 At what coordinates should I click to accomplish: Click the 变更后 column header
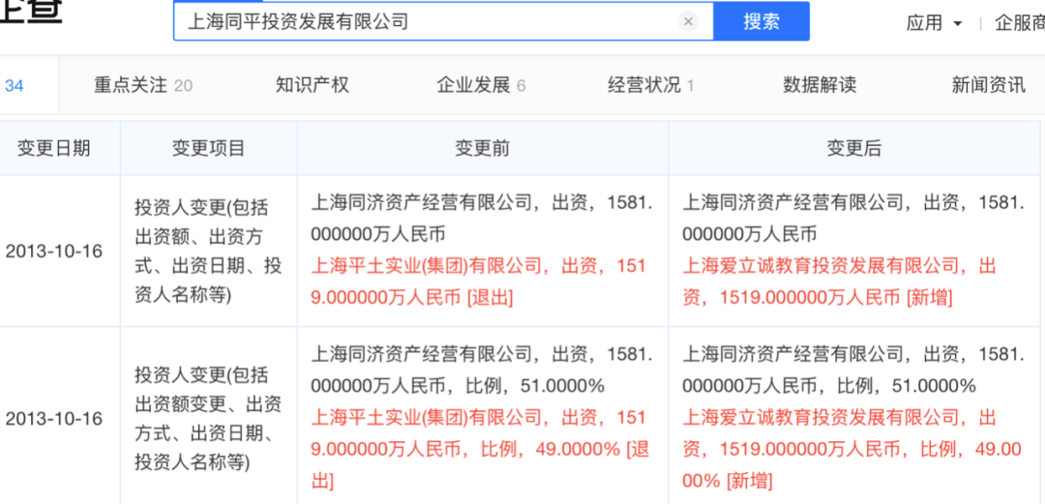point(854,148)
